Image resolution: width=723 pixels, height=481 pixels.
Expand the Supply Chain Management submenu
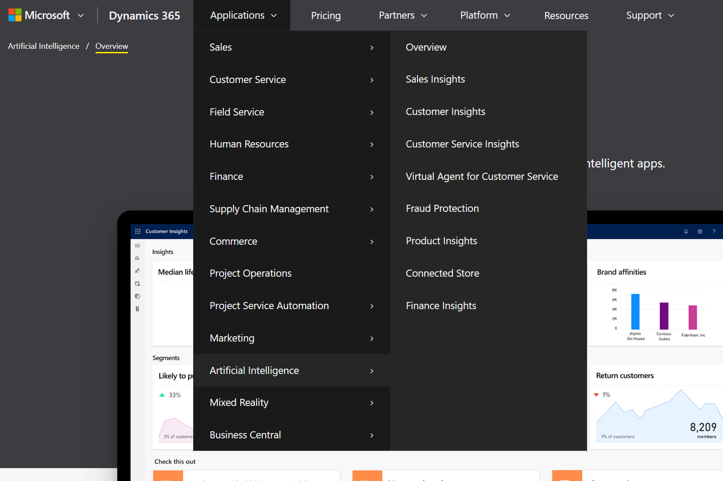(x=291, y=209)
